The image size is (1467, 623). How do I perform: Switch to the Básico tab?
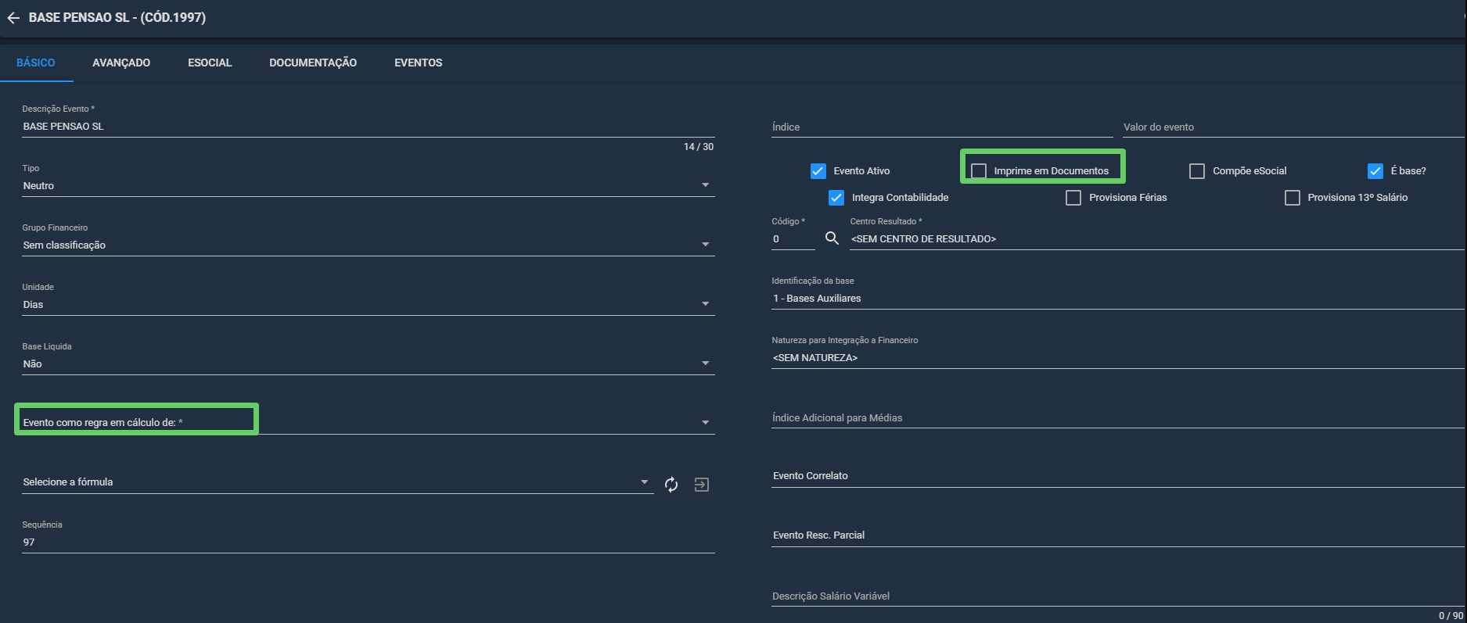(36, 63)
